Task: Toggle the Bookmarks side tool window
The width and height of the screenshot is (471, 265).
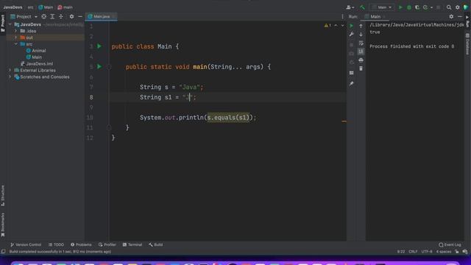Action: point(3,225)
